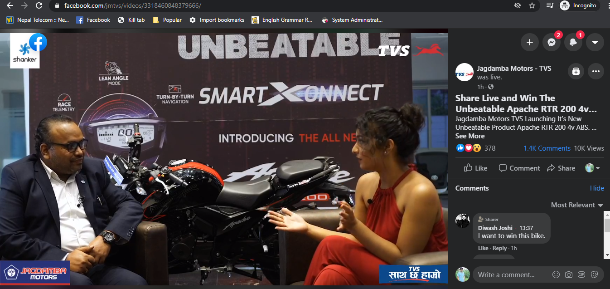Expand description with See More
This screenshot has width=610, height=289.
470,136
